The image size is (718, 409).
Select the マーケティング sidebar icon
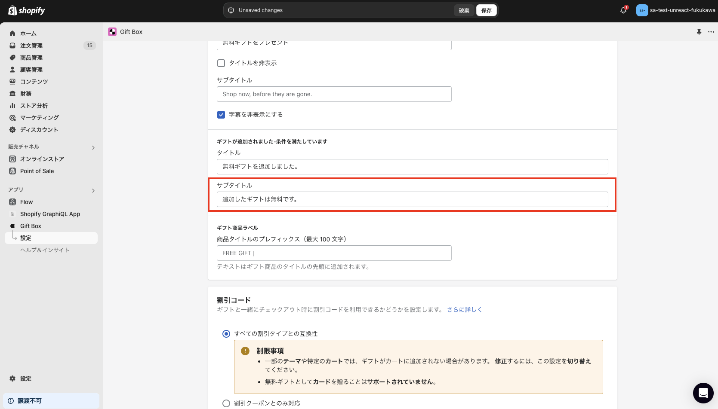[x=12, y=117]
